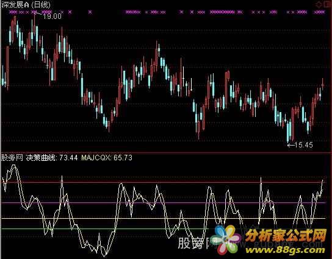Click the 决策曲线: 73.44 indicator value

52,158
